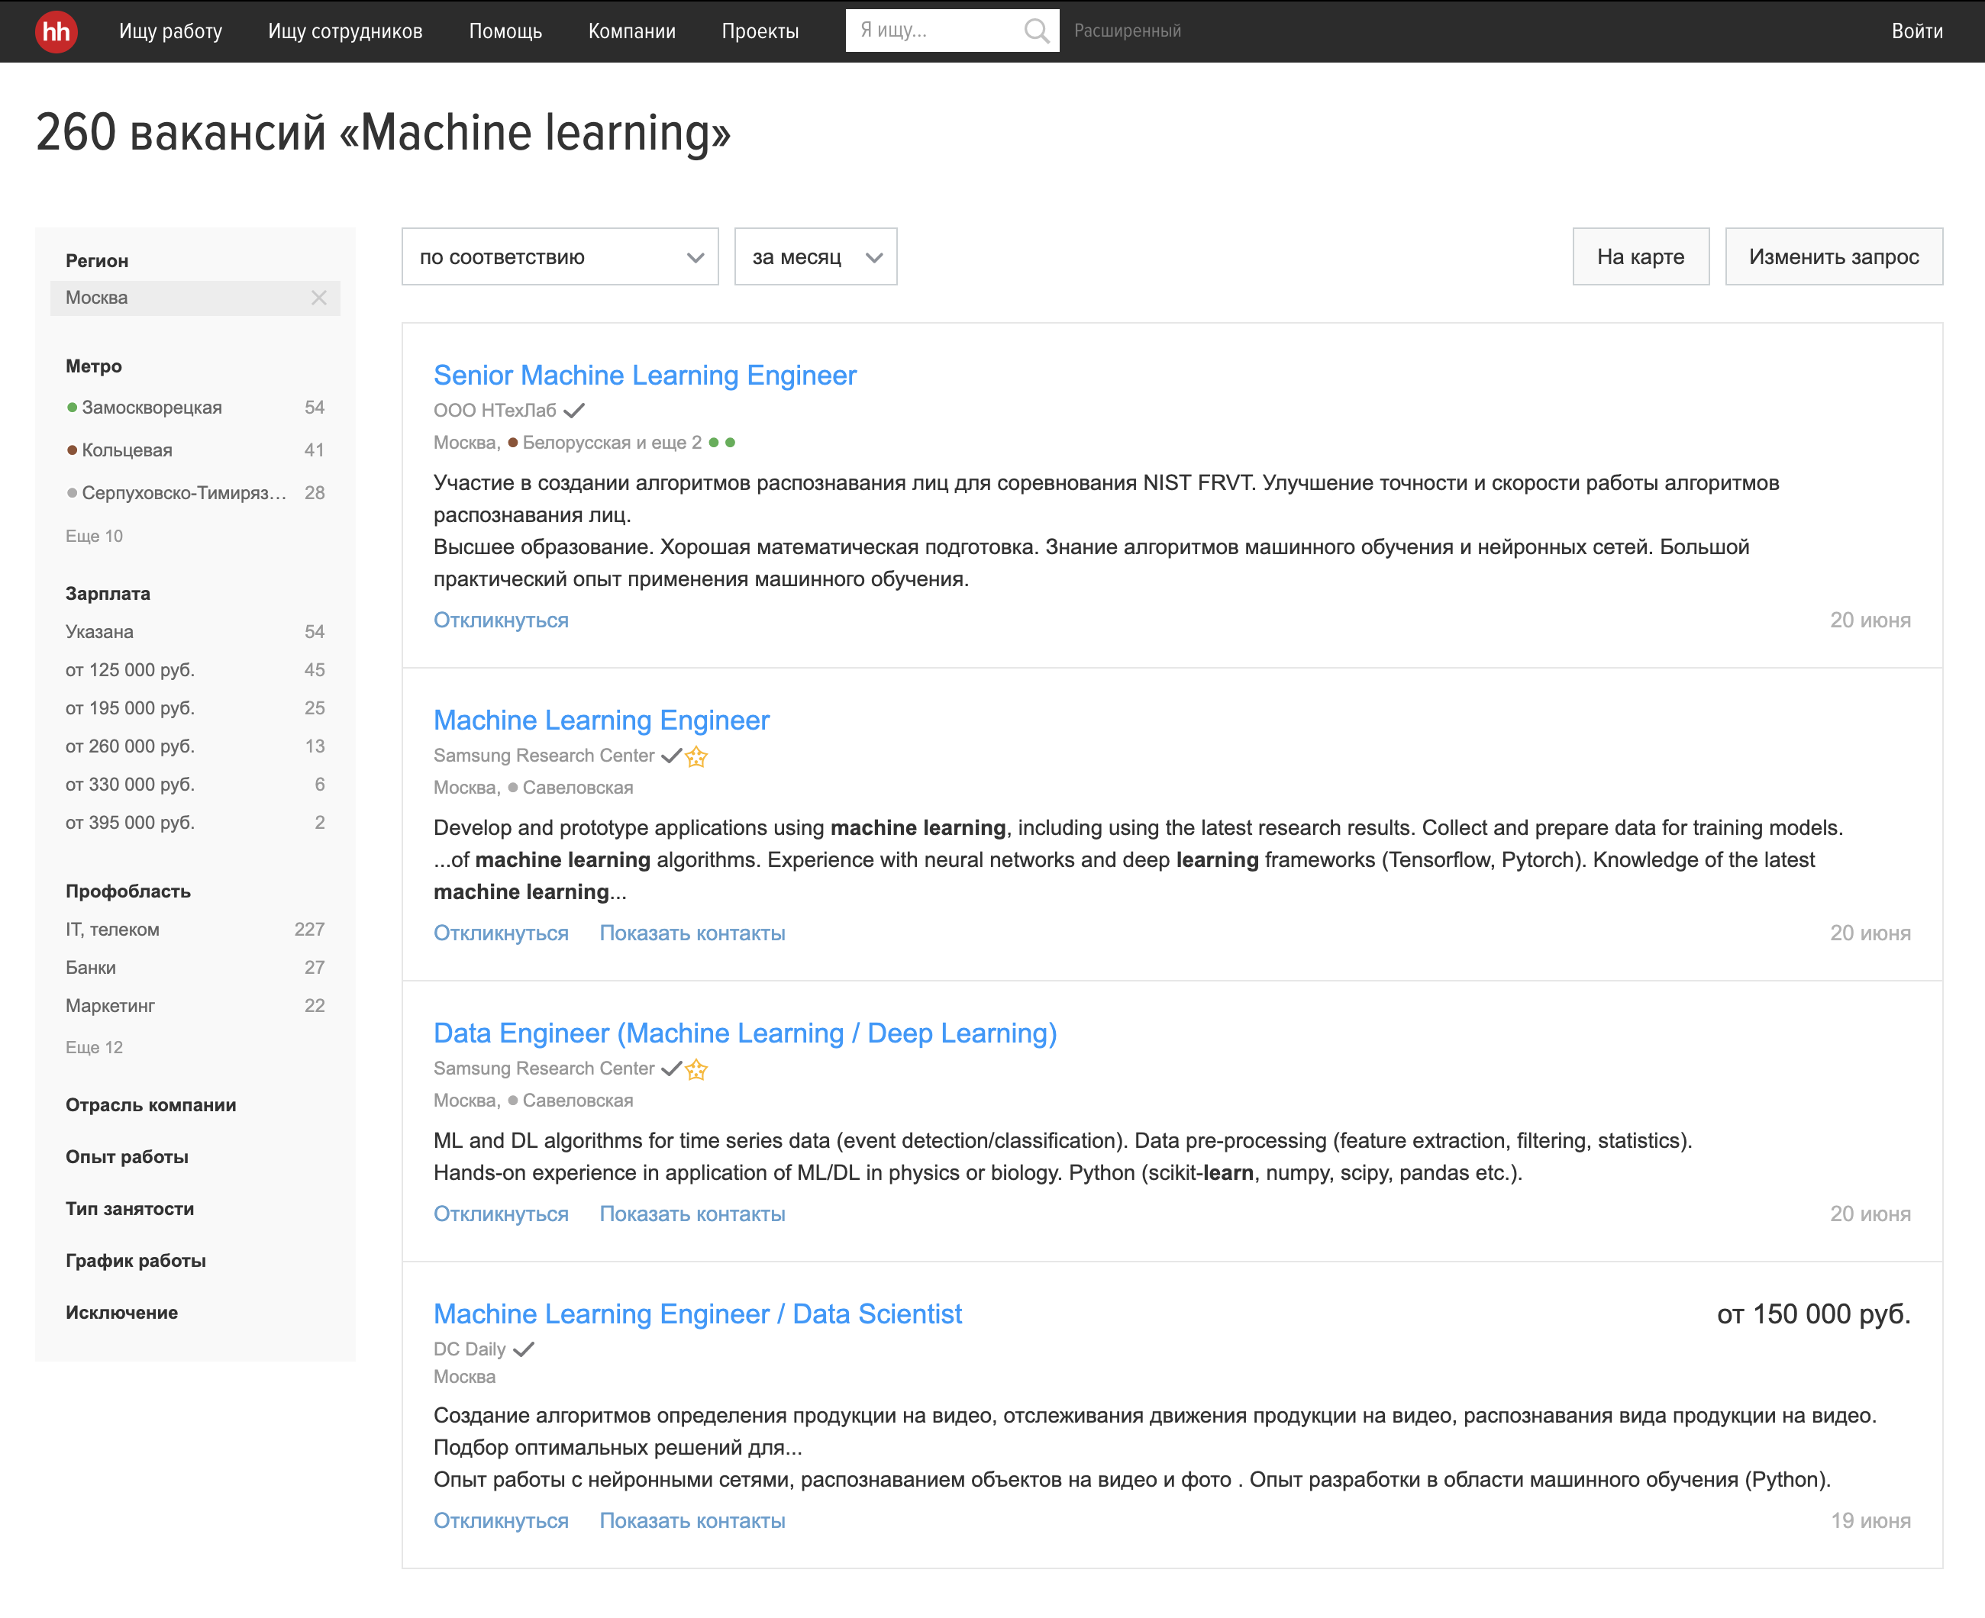Click Откликнуться on Samsung Machine Learning Engineer
The width and height of the screenshot is (1985, 1618).
[501, 933]
